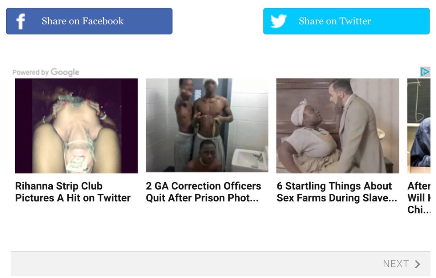436x278 pixels.
Task: Click the 'Share on Twitter' text
Action: click(x=335, y=21)
